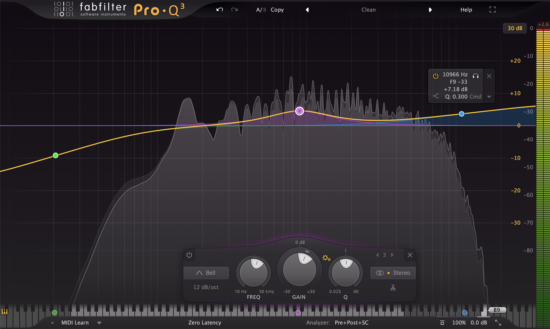This screenshot has width=550, height=329.
Task: Click the Analyzer label in bottom bar
Action: click(318, 323)
